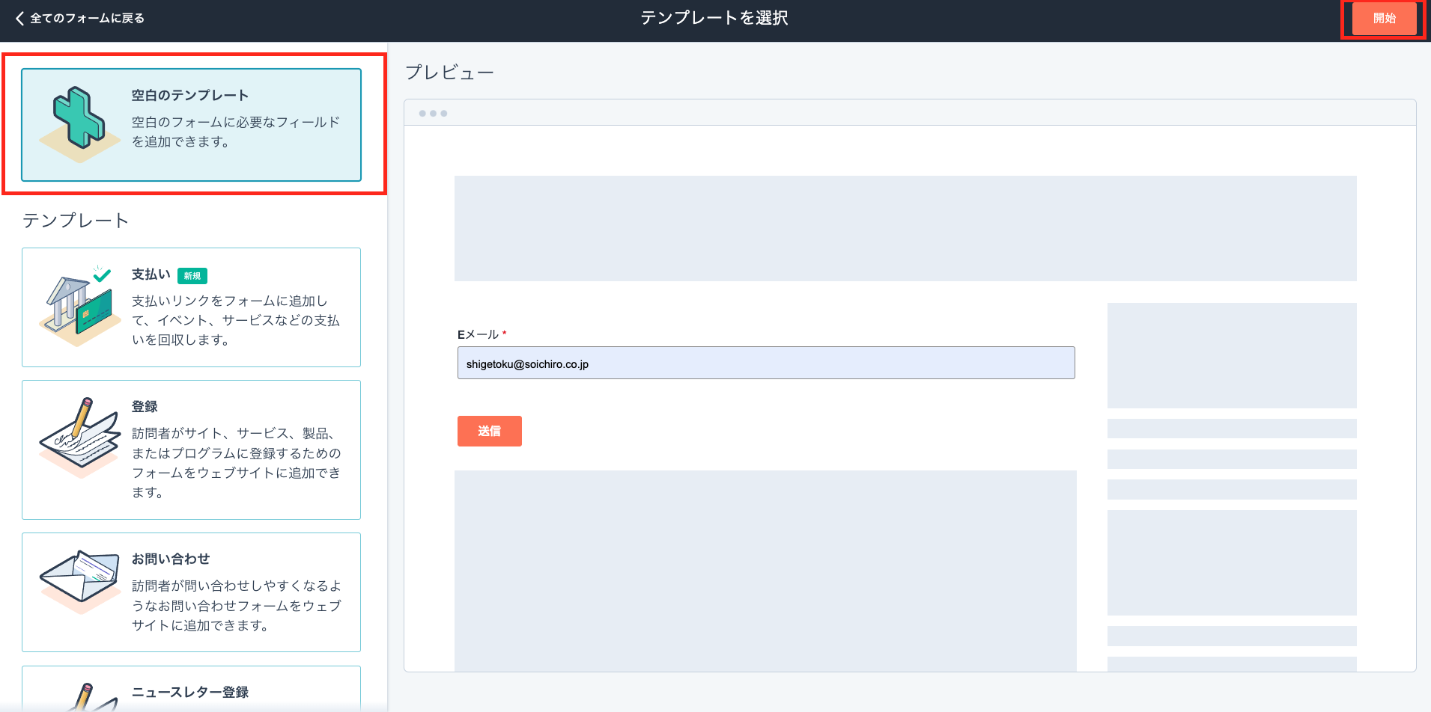The height and width of the screenshot is (712, 1431).
Task: Click the registration template description text
Action: click(x=237, y=462)
